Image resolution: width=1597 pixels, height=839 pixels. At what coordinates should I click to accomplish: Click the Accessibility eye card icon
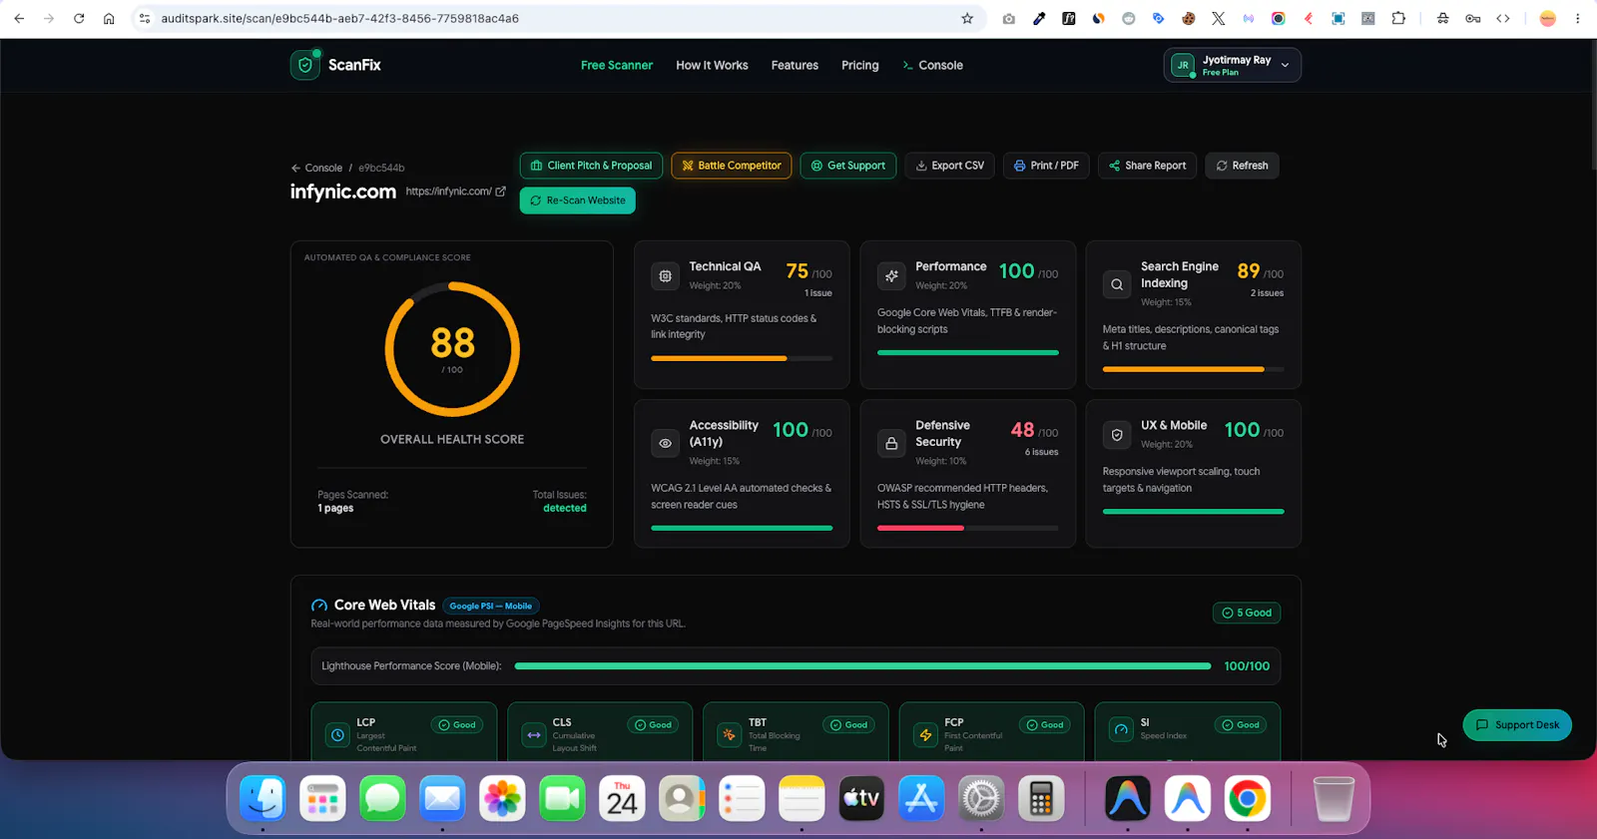[665, 443]
